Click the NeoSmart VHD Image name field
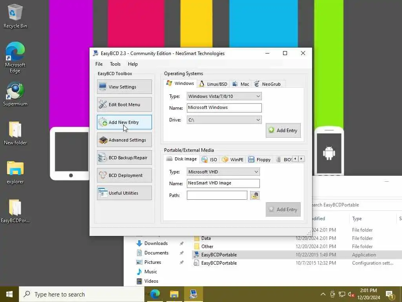Screen dimensions: 402x302 (223, 183)
